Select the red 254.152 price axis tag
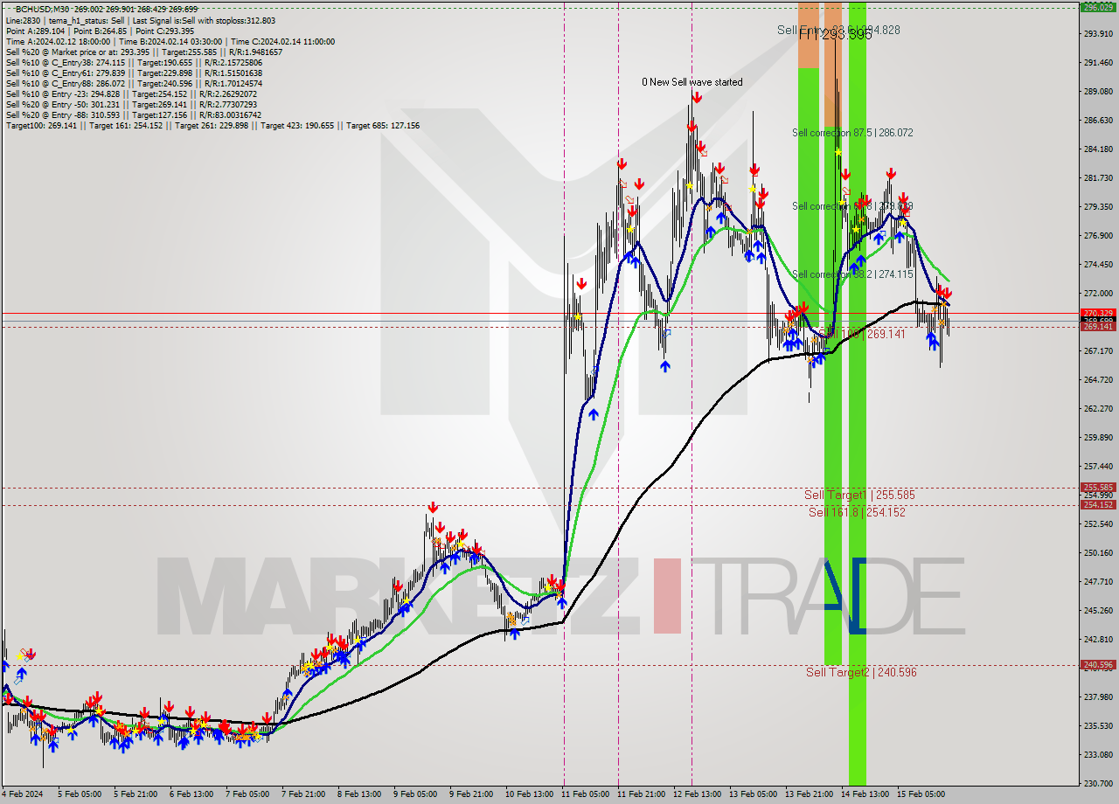 (1098, 504)
